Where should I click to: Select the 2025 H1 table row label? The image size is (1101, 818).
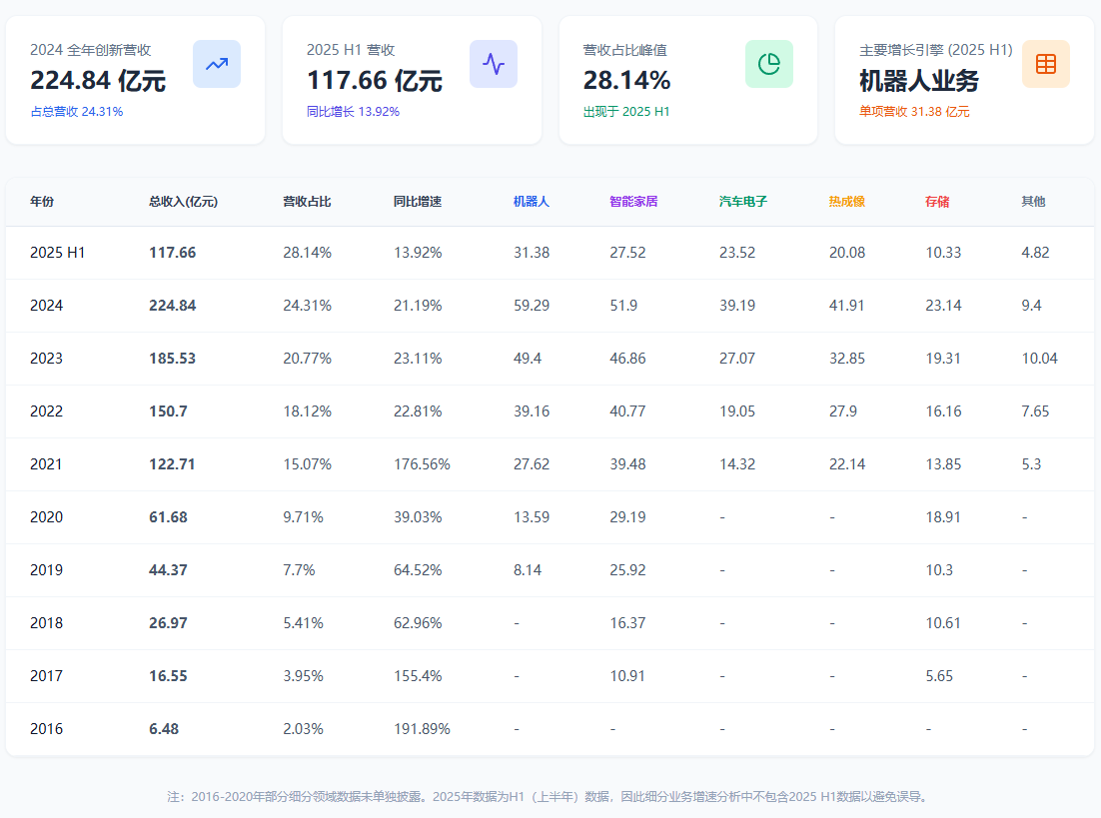pos(58,253)
